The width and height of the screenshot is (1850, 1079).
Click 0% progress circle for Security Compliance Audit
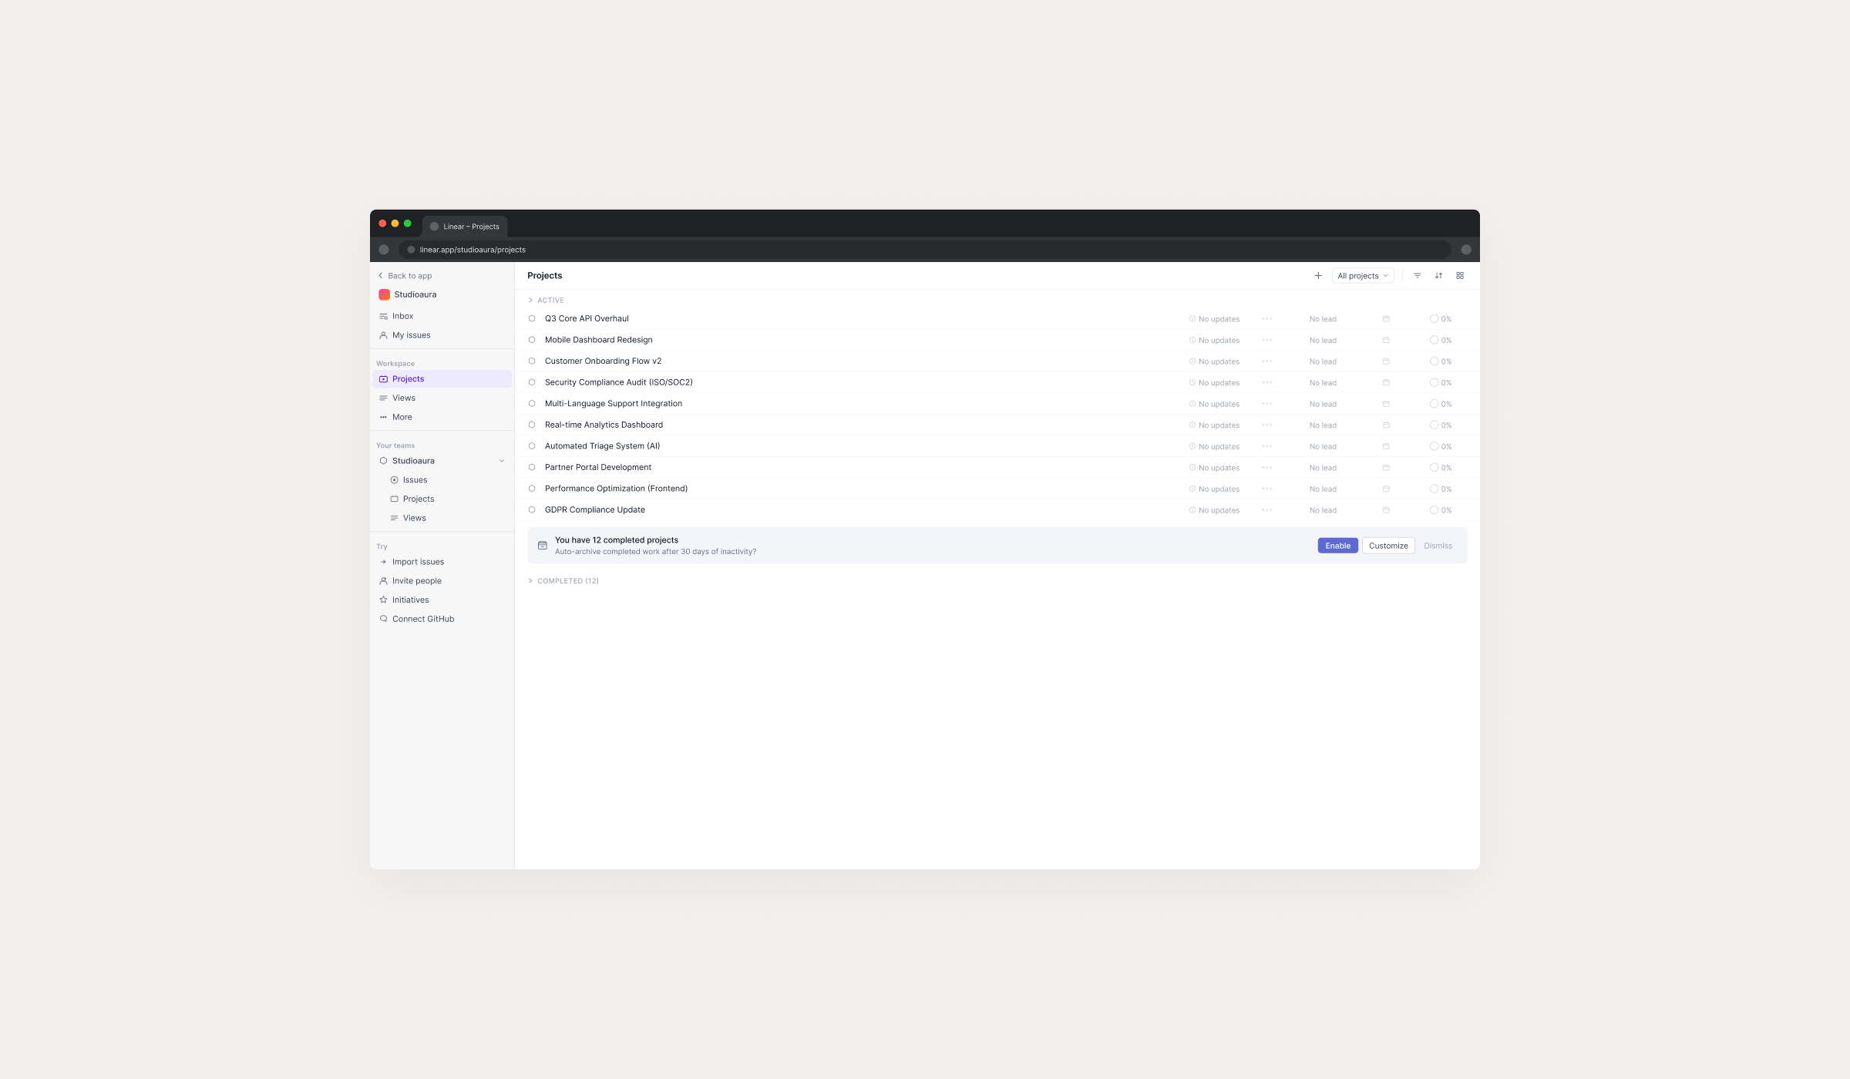tap(1434, 382)
